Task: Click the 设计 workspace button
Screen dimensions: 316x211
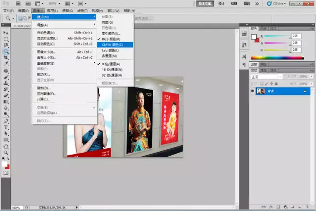Action: [x=221, y=3]
